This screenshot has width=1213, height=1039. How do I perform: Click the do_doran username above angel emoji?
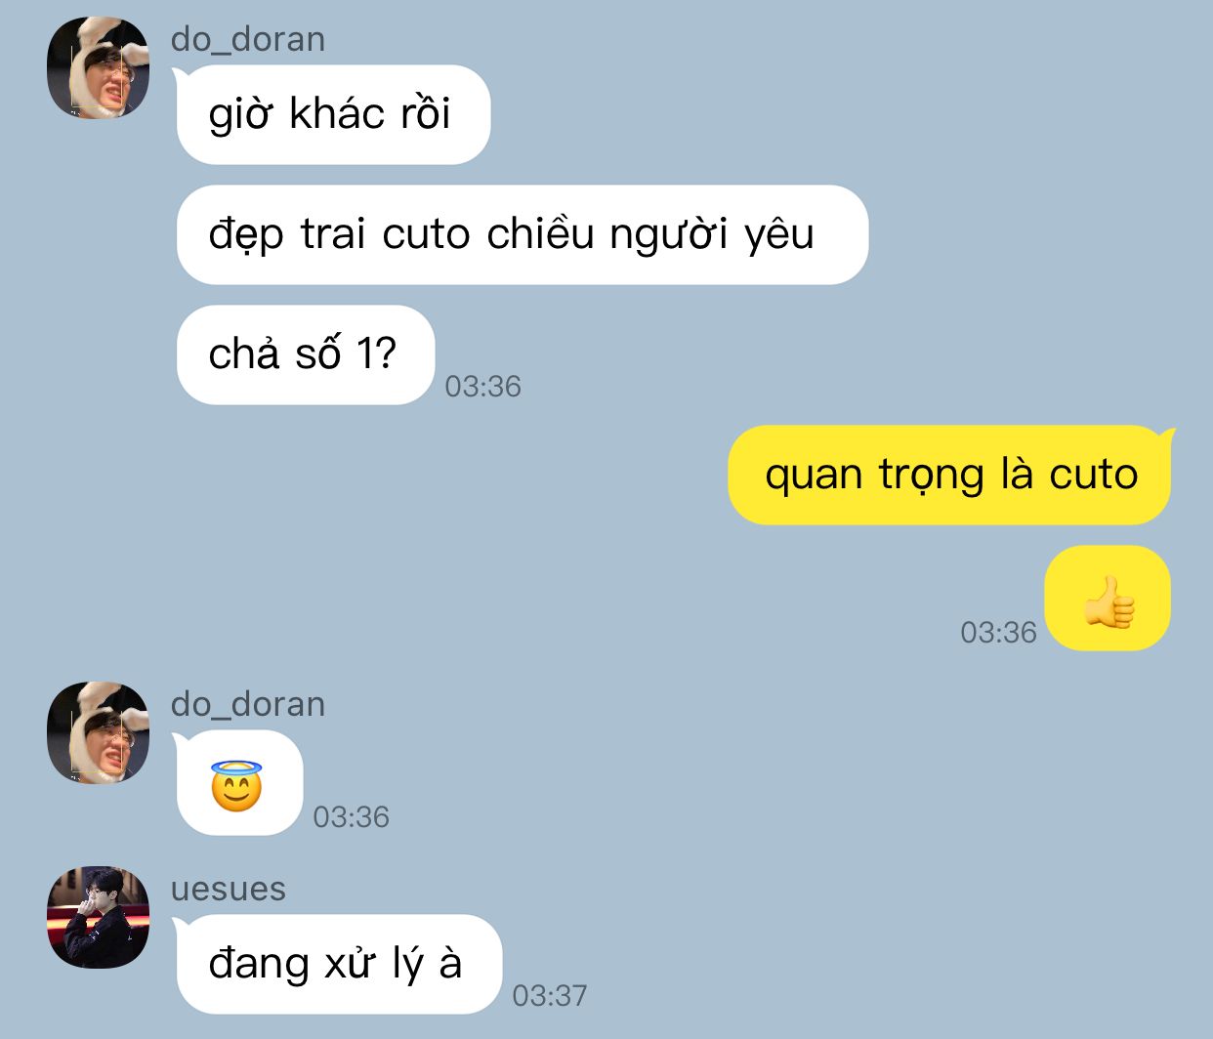click(x=248, y=704)
